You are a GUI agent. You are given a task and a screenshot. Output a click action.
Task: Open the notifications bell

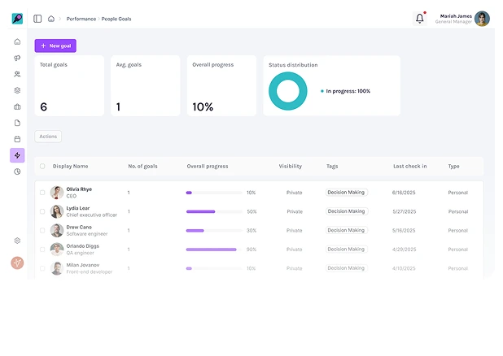[x=420, y=19]
